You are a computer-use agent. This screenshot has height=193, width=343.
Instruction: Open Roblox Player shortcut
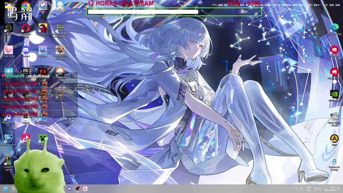click(x=9, y=118)
